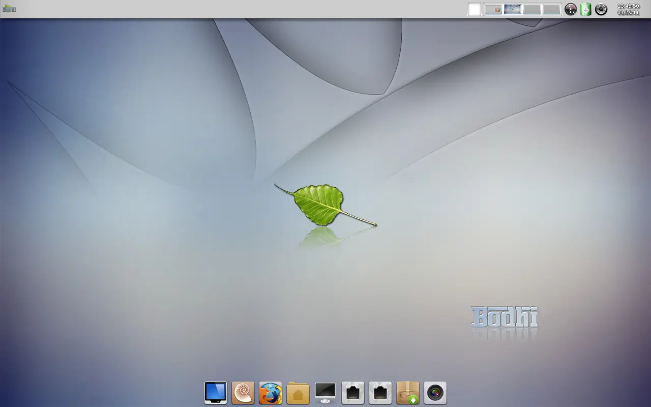Image resolution: width=651 pixels, height=407 pixels.
Task: Switch to the fourth virtual desktop
Action: pos(551,9)
